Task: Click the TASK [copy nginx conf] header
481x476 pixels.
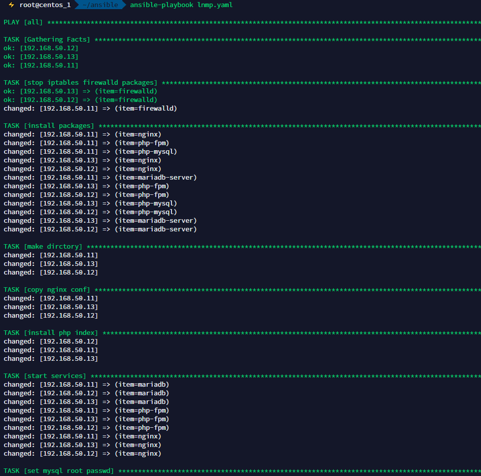Action: point(47,290)
